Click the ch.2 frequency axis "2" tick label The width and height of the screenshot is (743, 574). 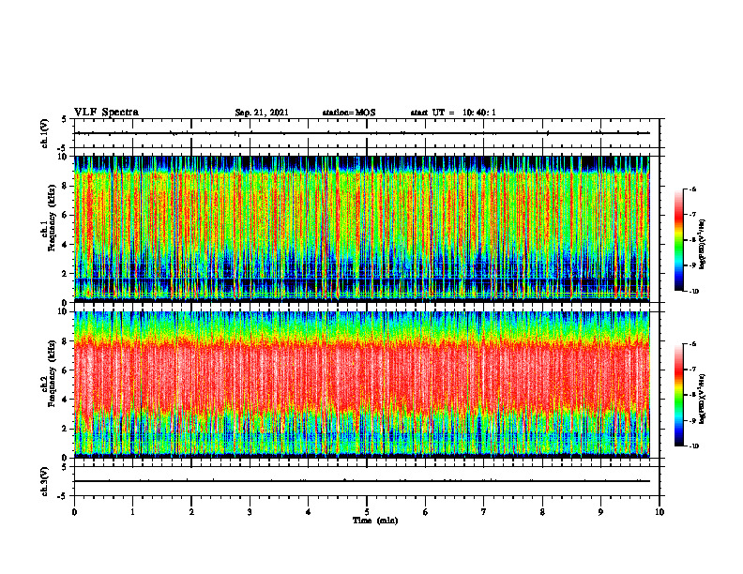tap(66, 429)
